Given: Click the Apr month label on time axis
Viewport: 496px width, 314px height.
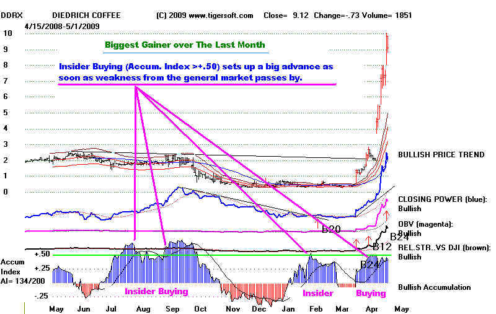Looking at the screenshot, I should (x=371, y=309).
